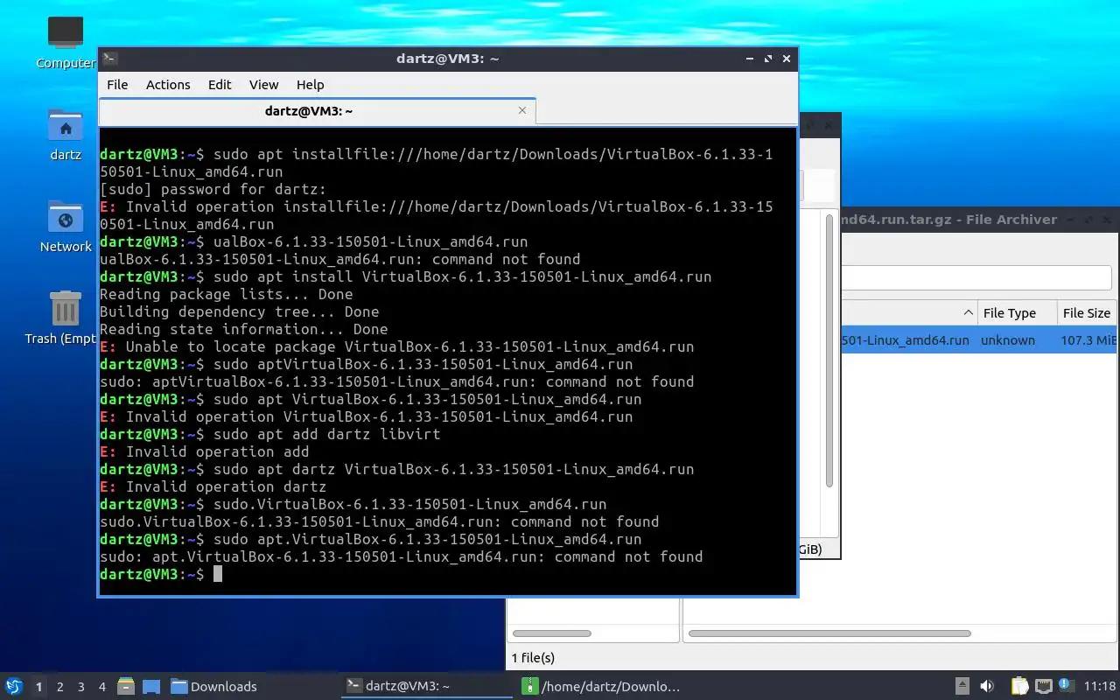
Task: Click the 11:18 clock
Action: click(1100, 687)
